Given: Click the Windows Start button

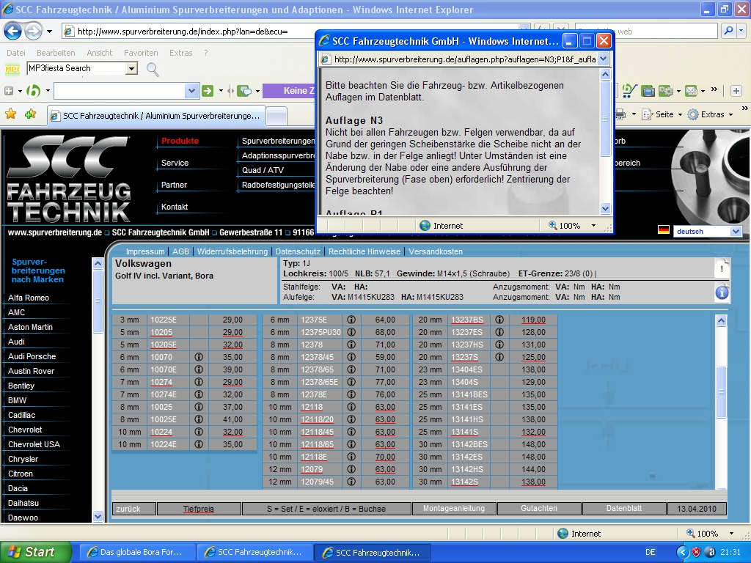Looking at the screenshot, I should point(35,552).
